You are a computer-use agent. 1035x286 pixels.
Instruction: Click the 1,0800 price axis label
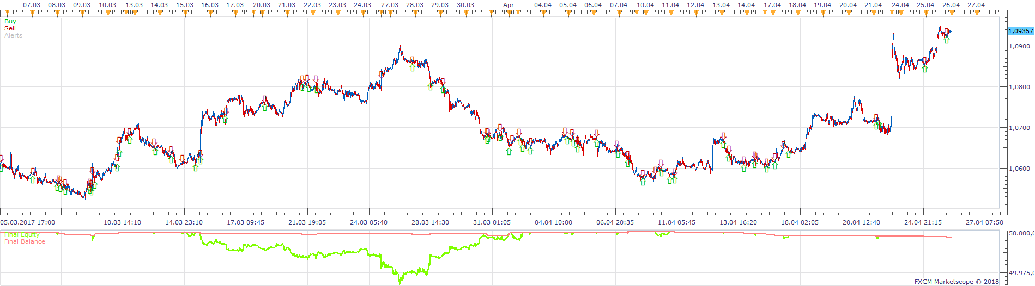click(x=1019, y=87)
